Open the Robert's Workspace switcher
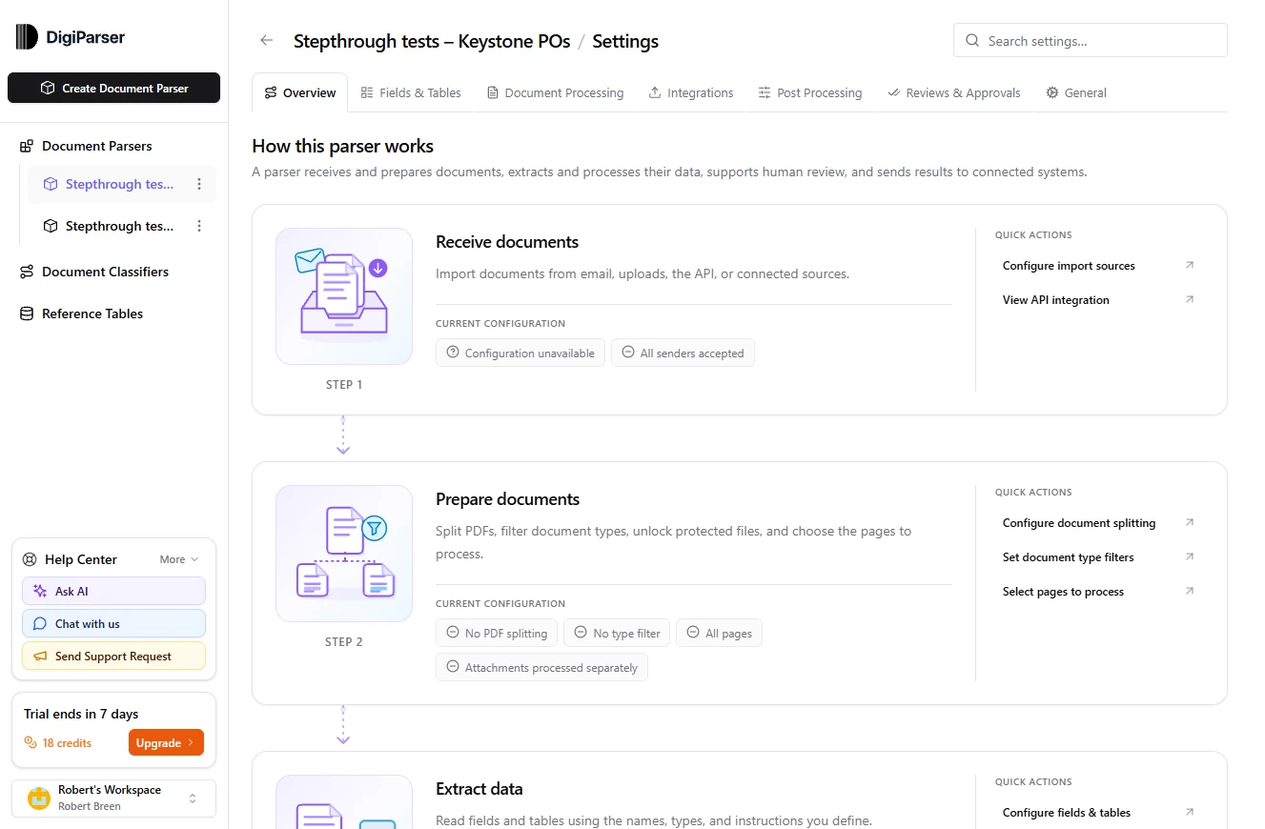 click(x=113, y=799)
